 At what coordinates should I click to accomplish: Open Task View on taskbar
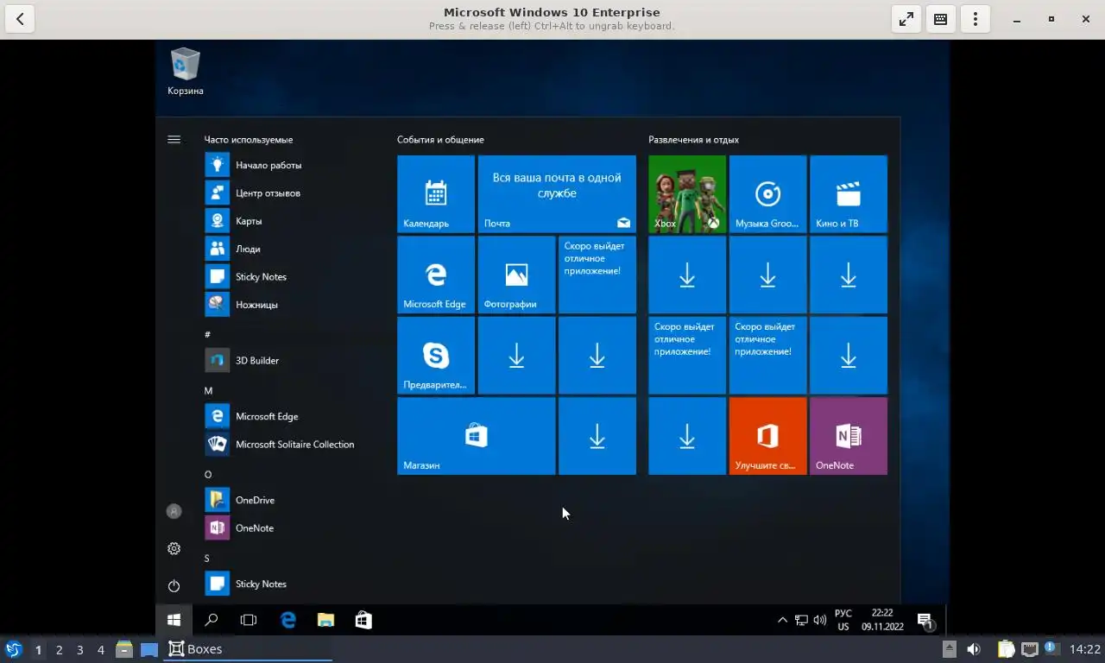point(249,620)
